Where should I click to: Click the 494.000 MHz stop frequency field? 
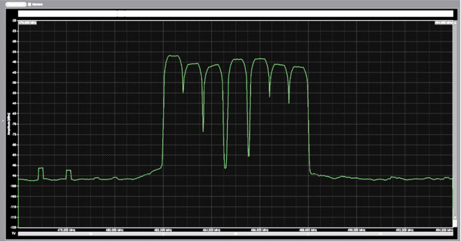[x=443, y=23]
